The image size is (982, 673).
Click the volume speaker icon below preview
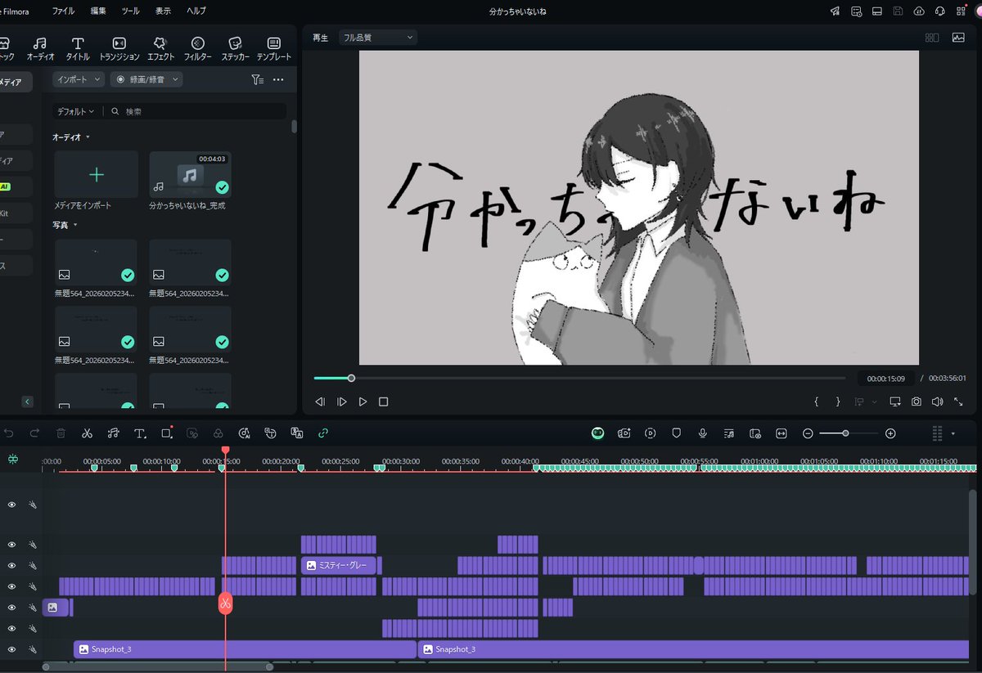(937, 402)
